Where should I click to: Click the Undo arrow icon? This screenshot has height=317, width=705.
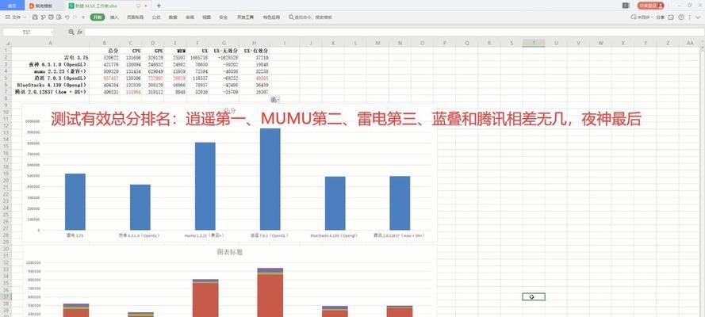(67, 17)
